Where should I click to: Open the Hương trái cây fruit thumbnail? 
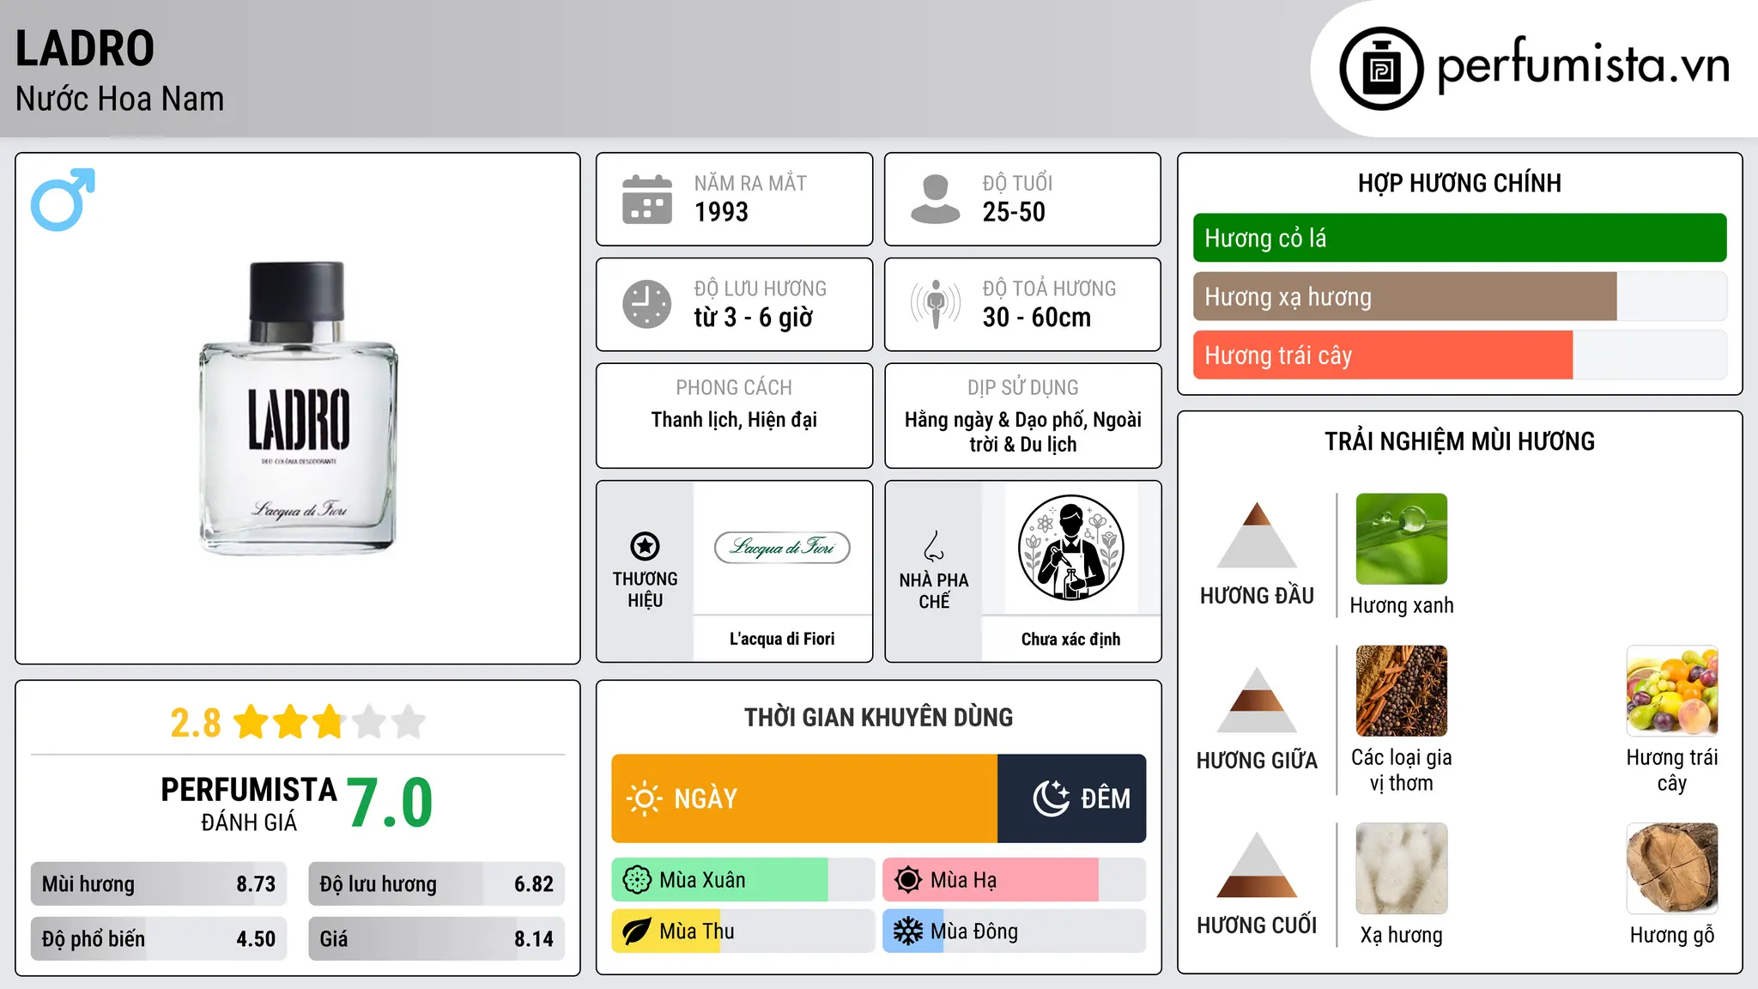(1672, 691)
